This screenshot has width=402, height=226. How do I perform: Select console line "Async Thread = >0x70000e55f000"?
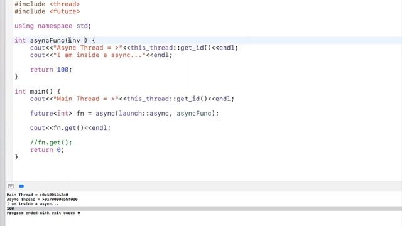pos(42,200)
